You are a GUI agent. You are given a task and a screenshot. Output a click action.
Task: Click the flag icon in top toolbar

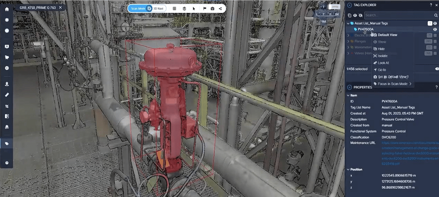point(205,8)
